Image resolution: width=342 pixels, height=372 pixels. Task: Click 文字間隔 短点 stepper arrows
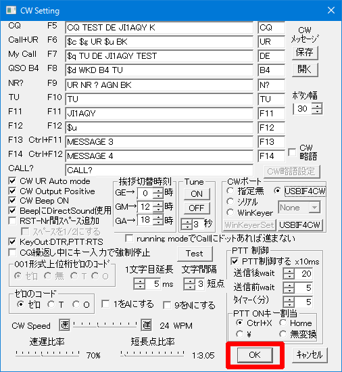pyautogui.click(x=190, y=284)
